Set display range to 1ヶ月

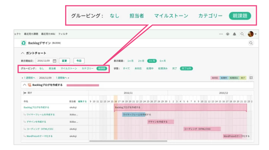point(130,61)
